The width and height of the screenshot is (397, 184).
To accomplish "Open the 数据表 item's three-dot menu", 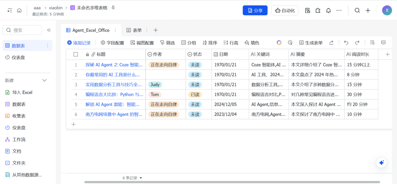I will [x=47, y=46].
